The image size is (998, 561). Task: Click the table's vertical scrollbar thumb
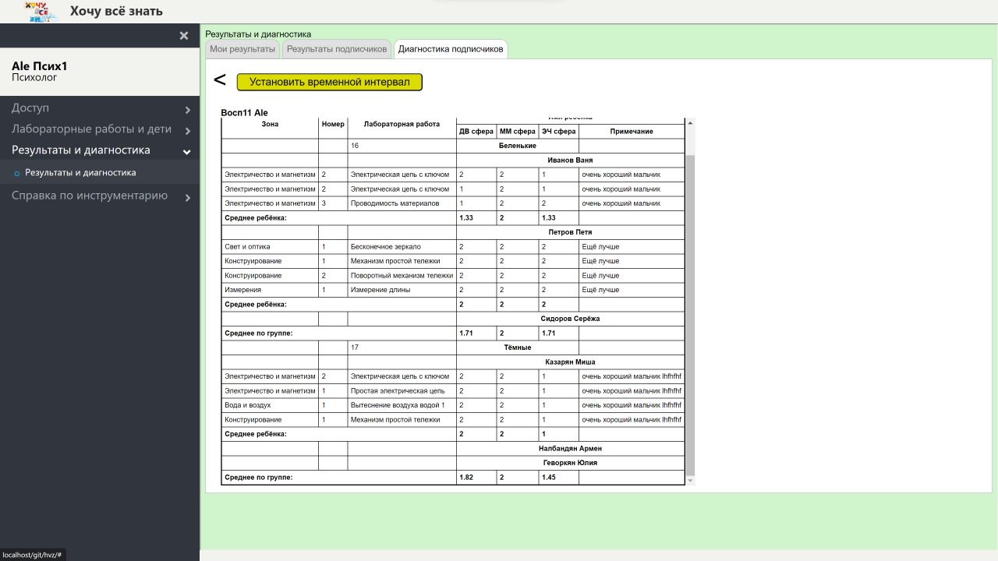[689, 312]
